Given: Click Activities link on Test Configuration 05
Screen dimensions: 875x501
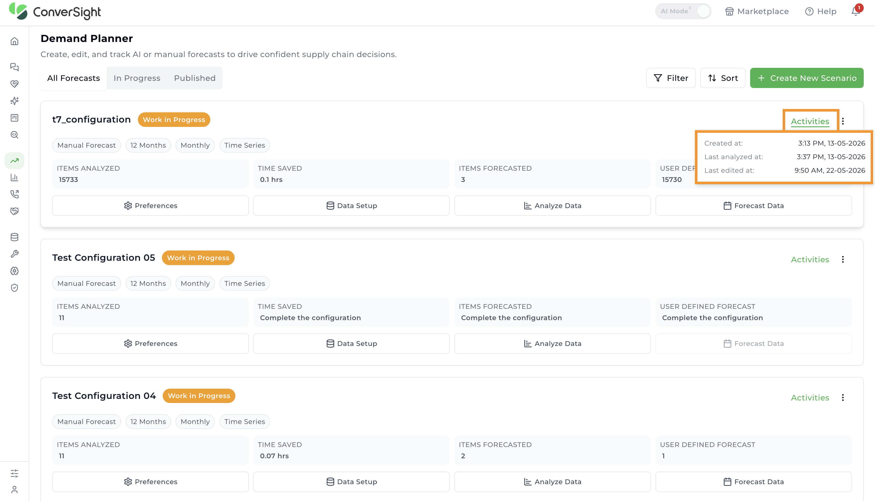Looking at the screenshot, I should pos(810,259).
